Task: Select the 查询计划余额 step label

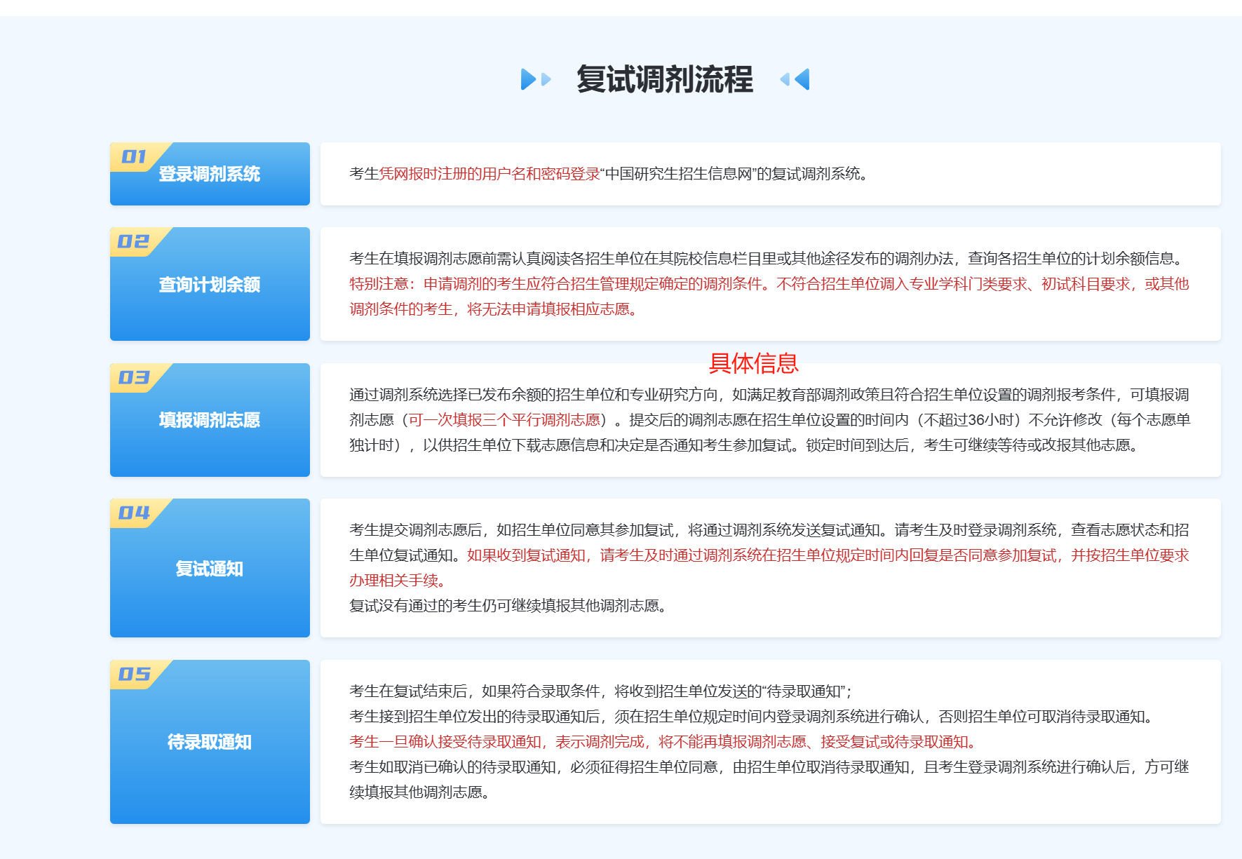Action: click(x=209, y=285)
